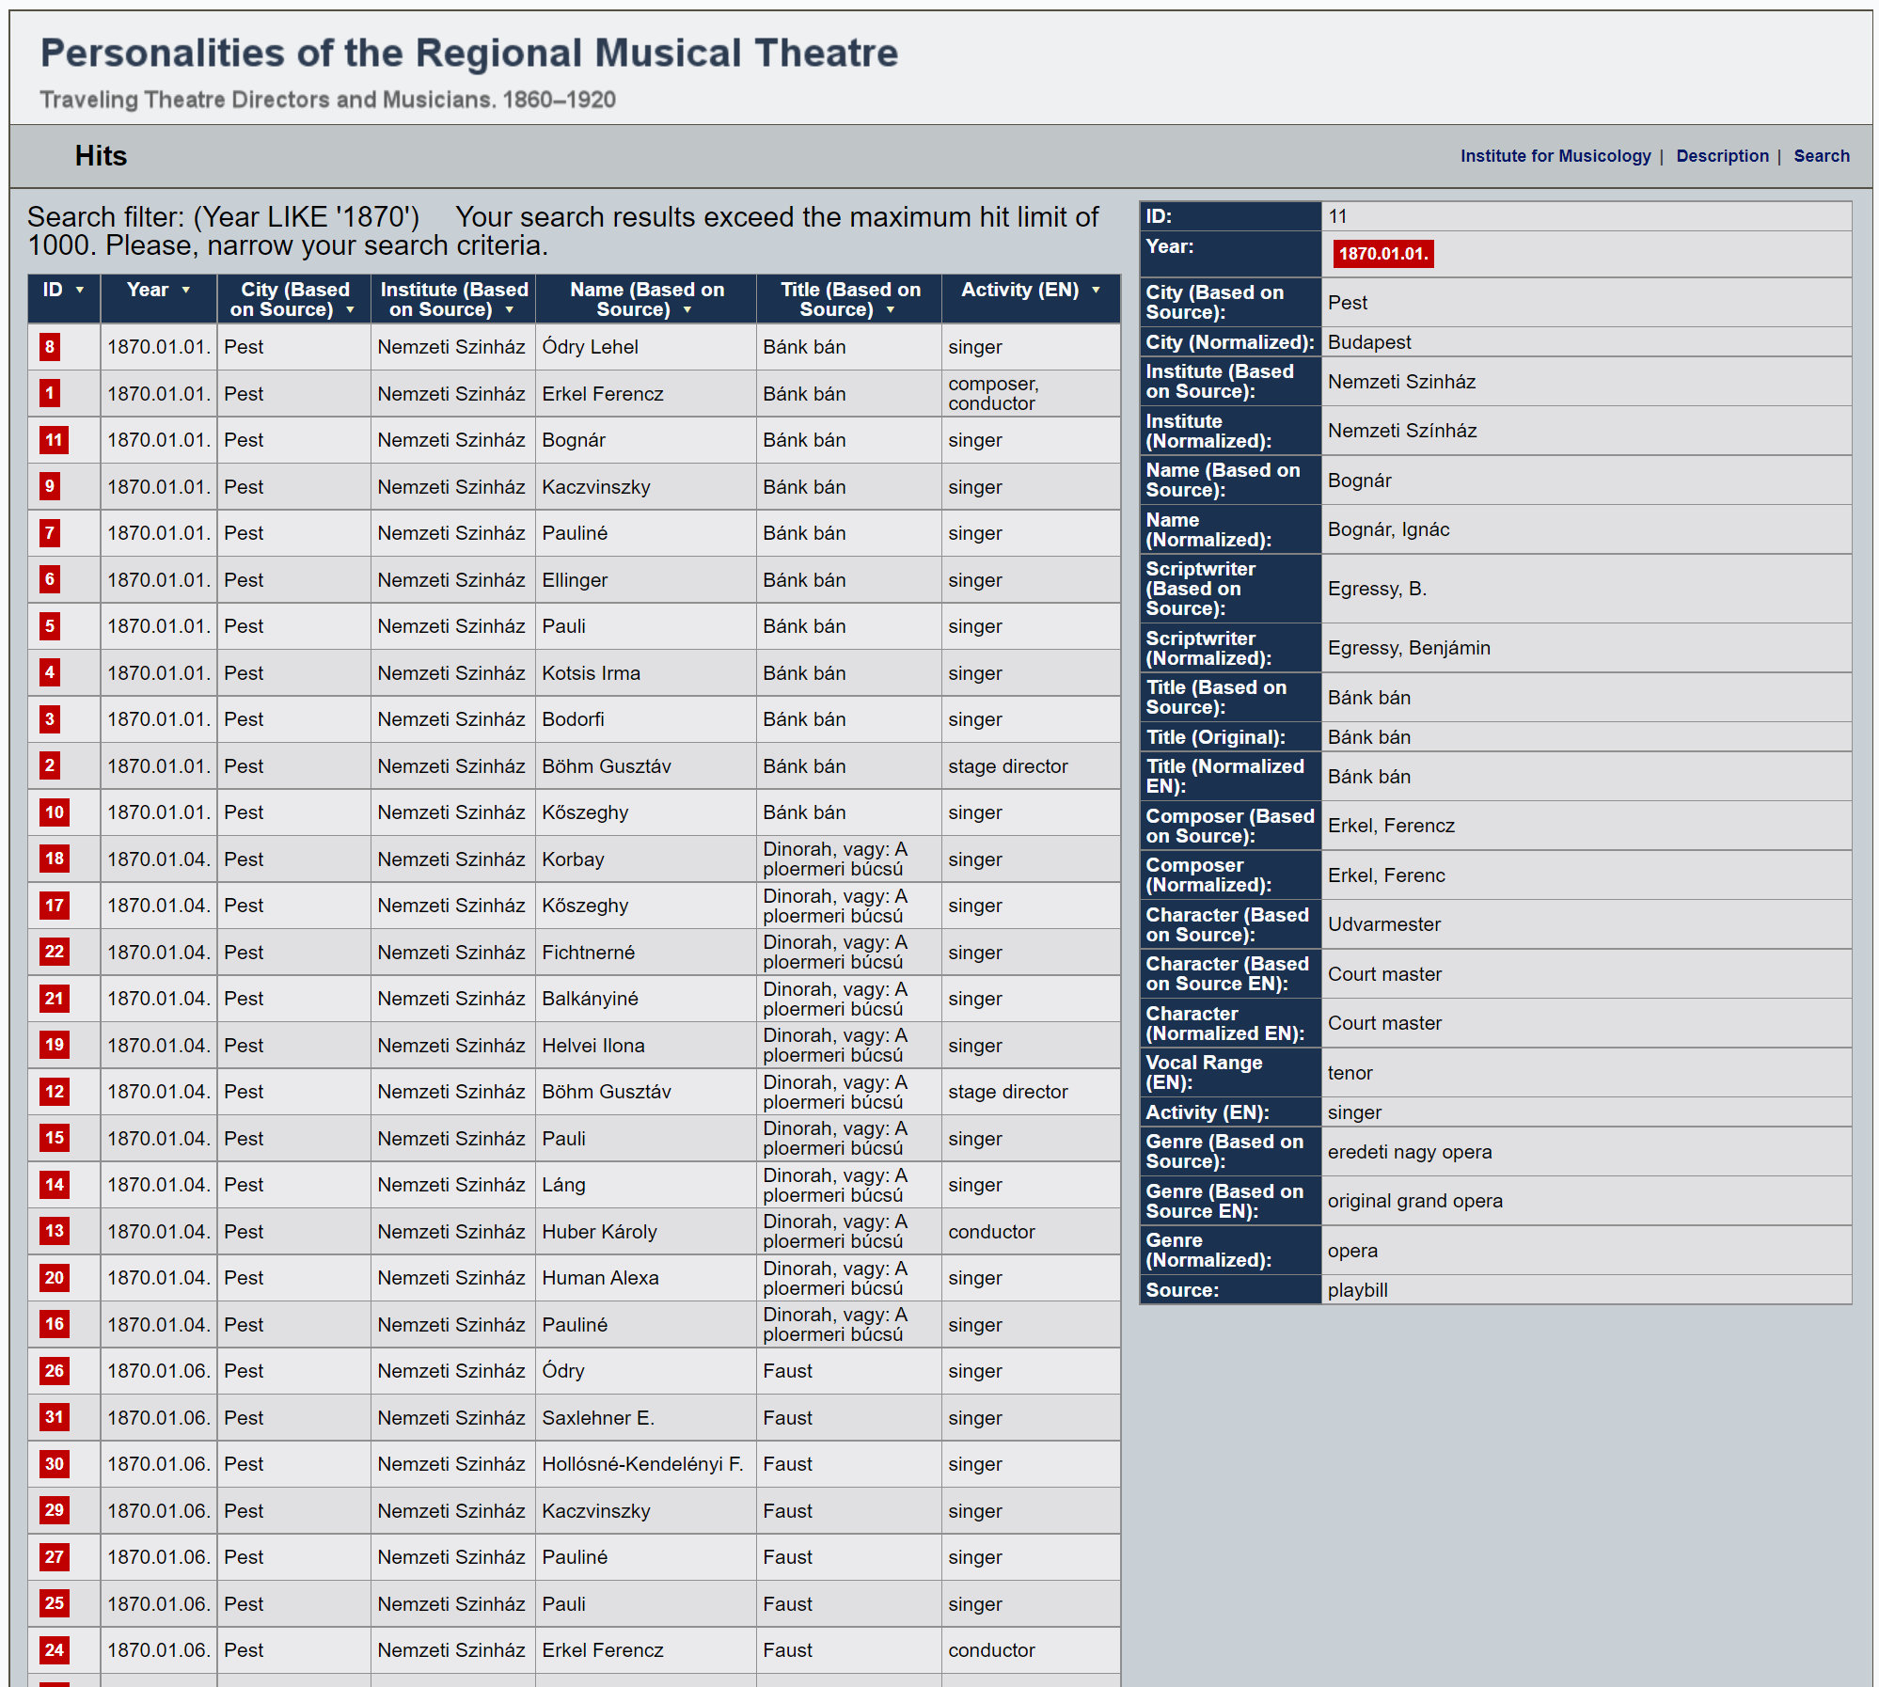Open record with red ID badge 14
This screenshot has height=1687, width=1879.
pos(54,1185)
